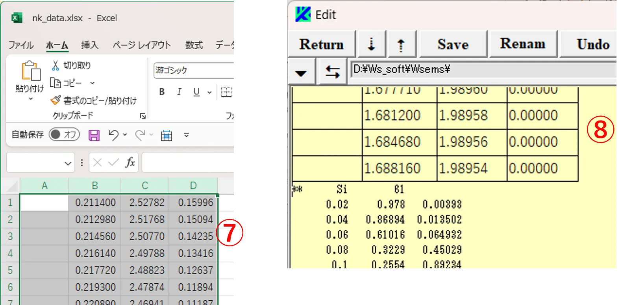633x305 pixels.
Task: Open the undo history dropdown arrow
Action: click(x=125, y=135)
